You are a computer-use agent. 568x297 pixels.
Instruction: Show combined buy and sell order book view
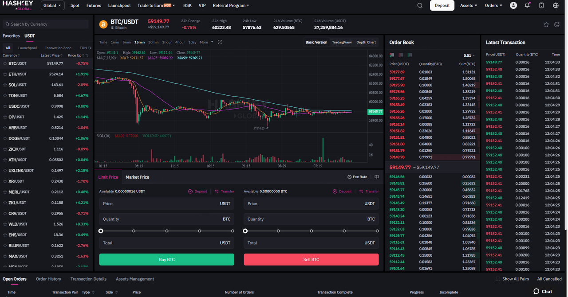coord(392,55)
